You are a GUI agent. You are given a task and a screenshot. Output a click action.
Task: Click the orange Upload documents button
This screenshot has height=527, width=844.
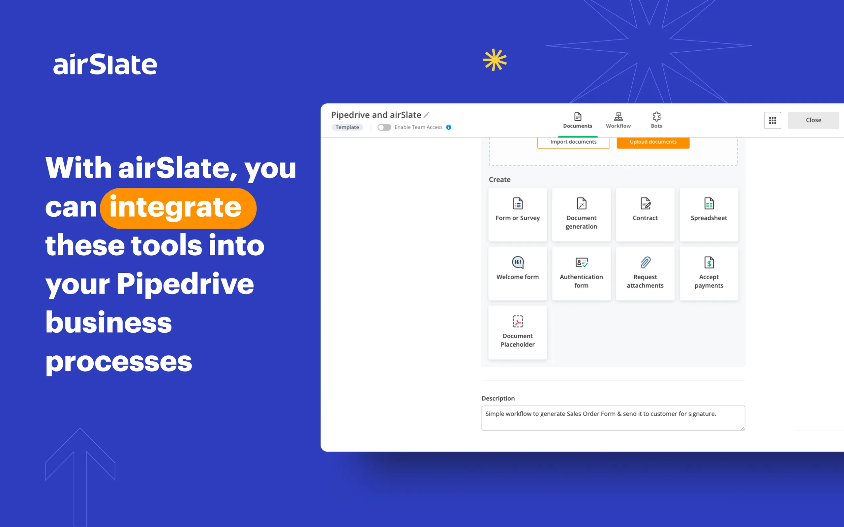pyautogui.click(x=653, y=142)
